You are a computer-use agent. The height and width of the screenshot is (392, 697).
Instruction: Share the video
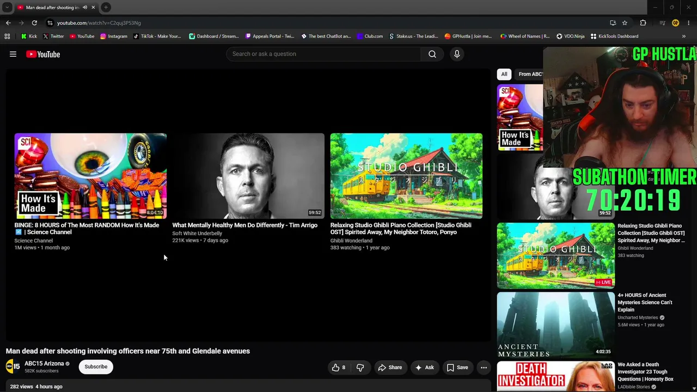pos(390,367)
